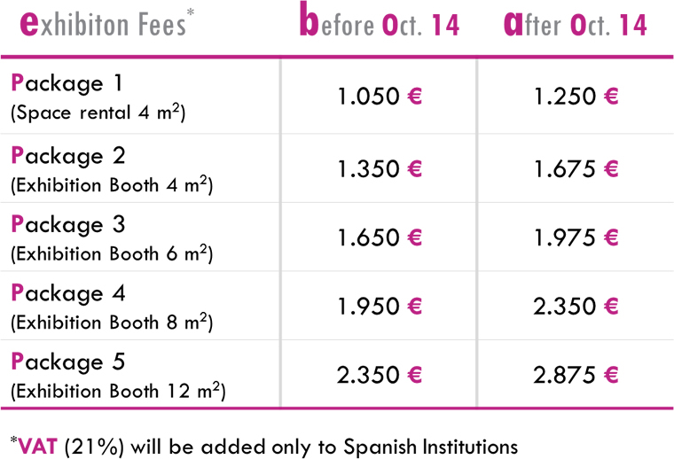The image size is (674, 459).
Task: Click the Package 3 label
Action: (68, 224)
